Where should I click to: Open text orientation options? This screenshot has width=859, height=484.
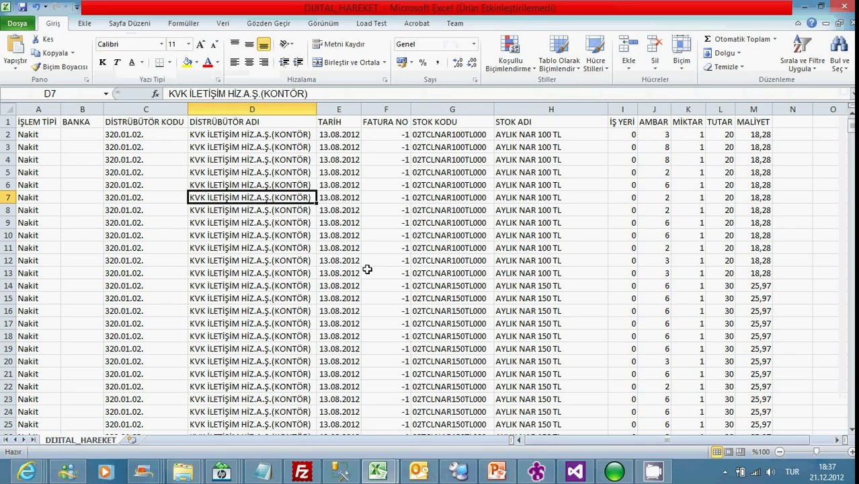(286, 44)
